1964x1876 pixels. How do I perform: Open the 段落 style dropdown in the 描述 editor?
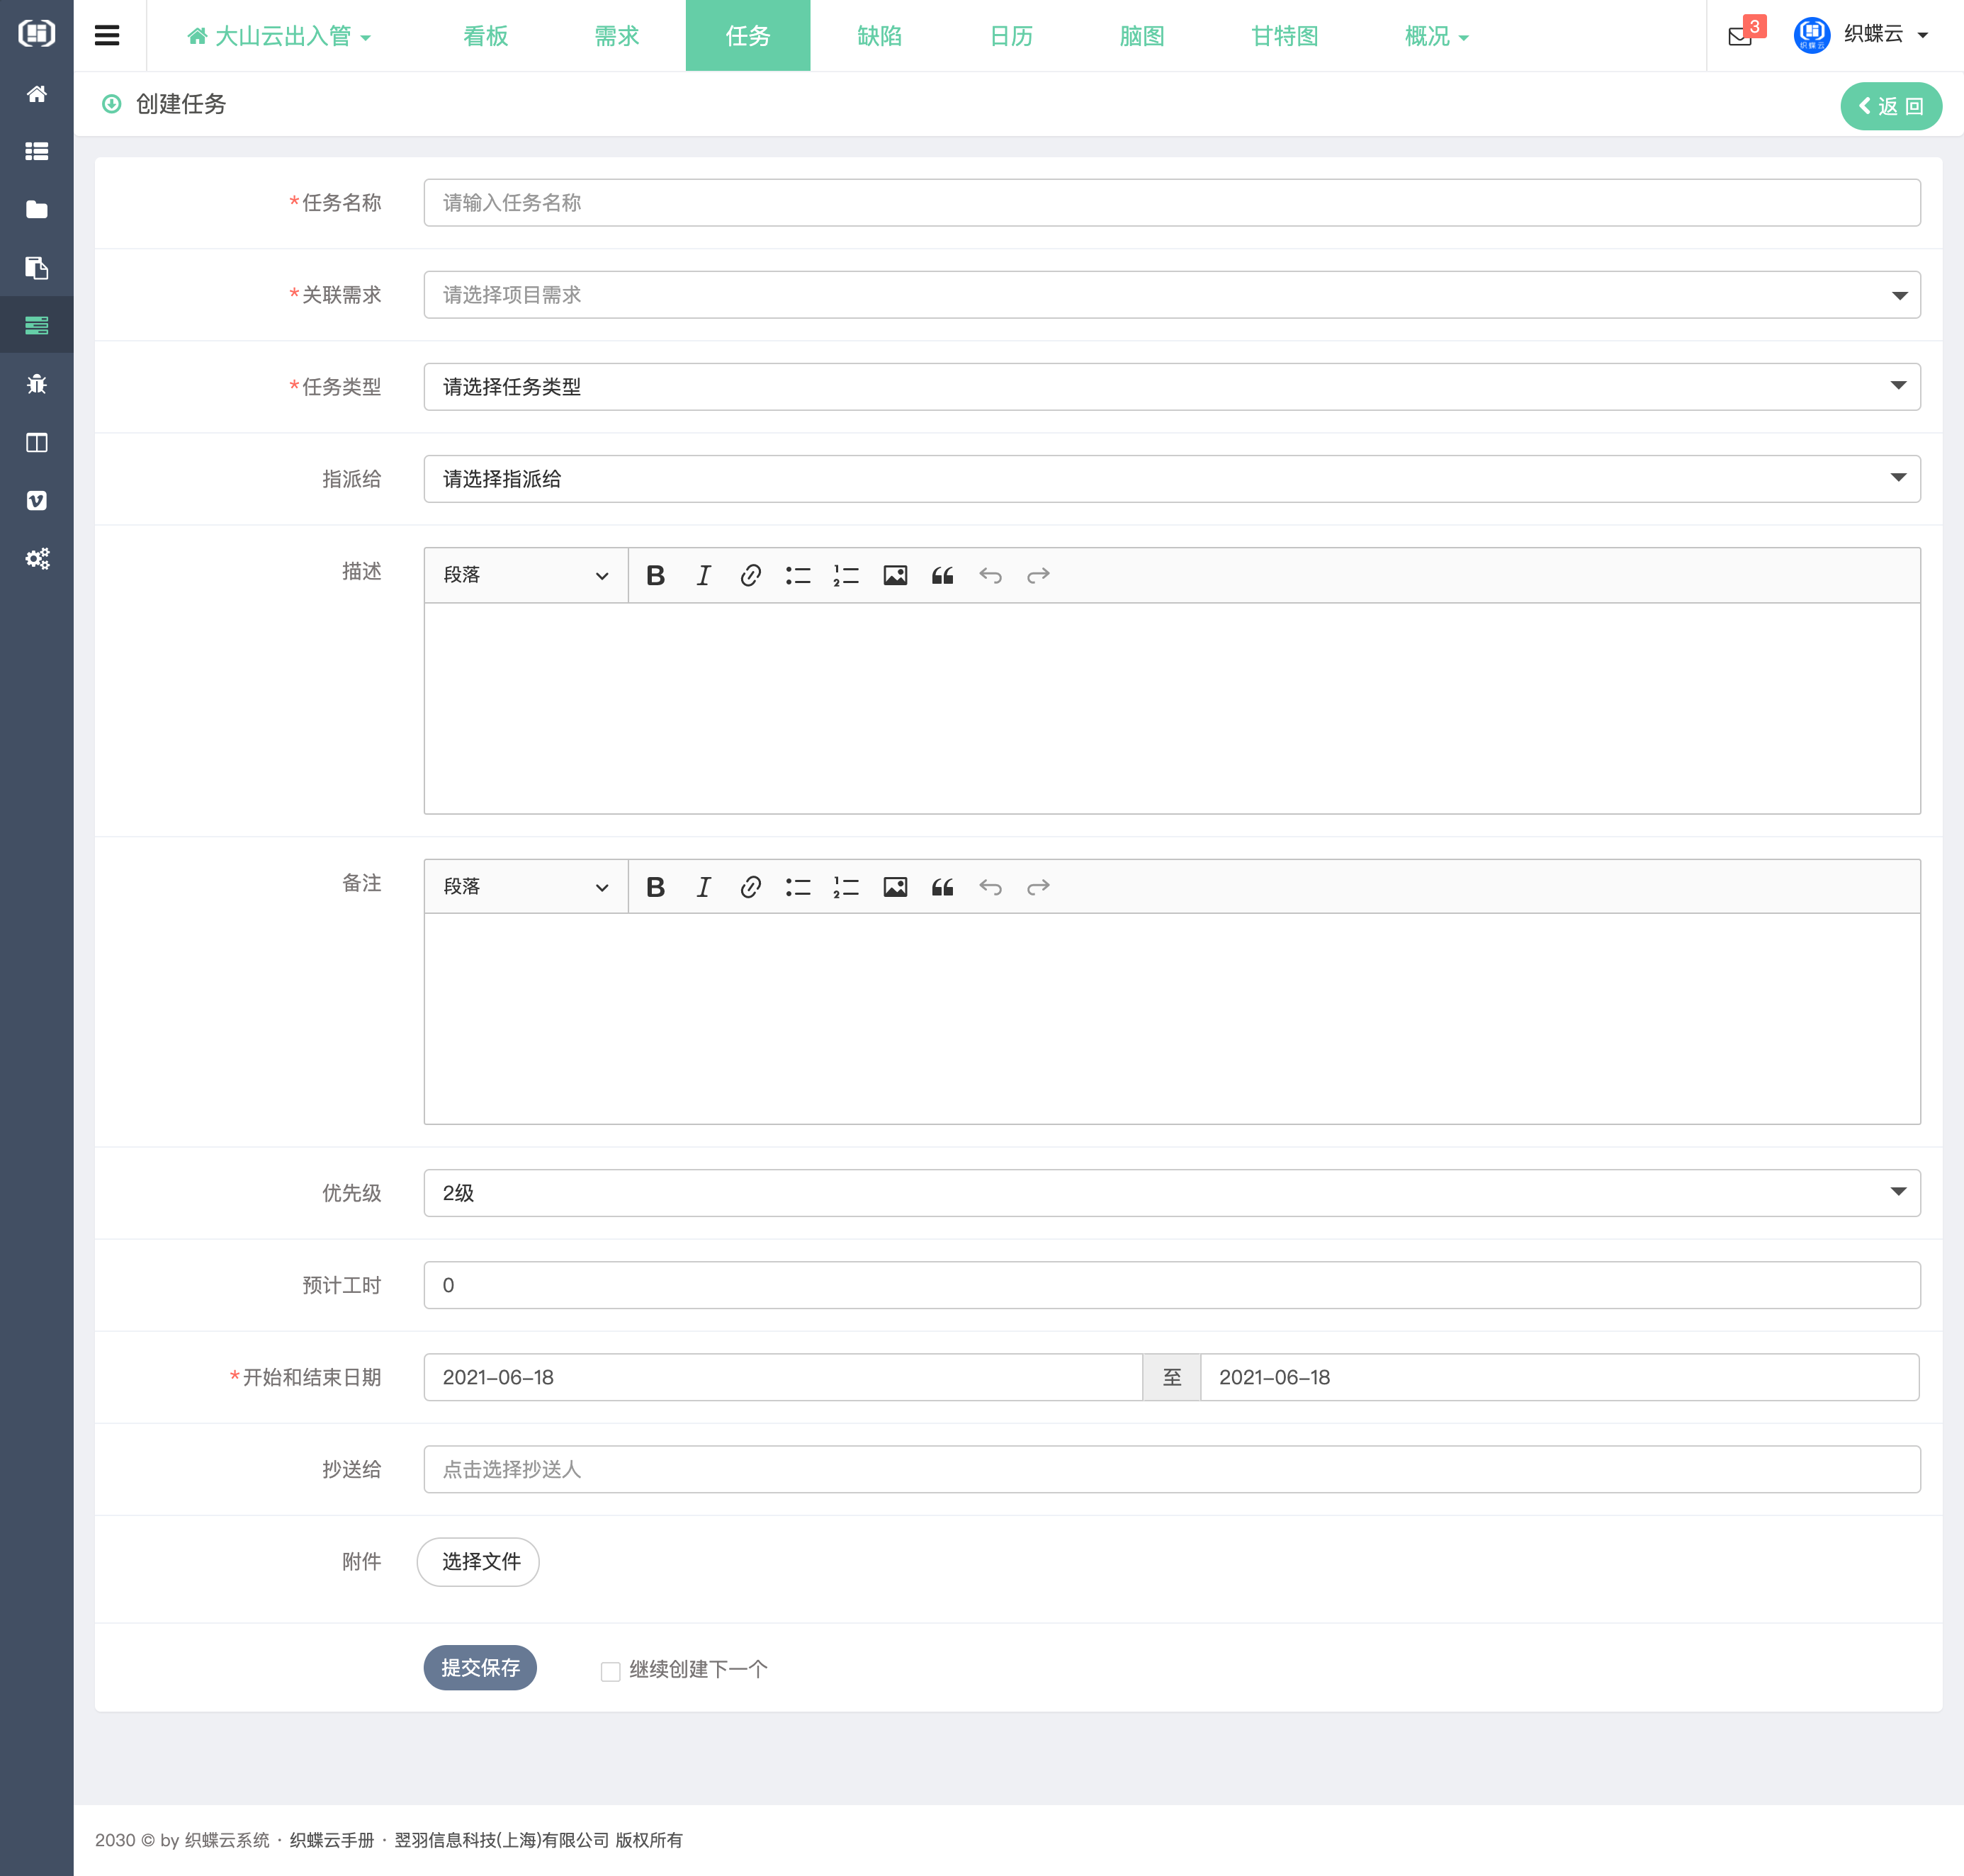click(526, 575)
